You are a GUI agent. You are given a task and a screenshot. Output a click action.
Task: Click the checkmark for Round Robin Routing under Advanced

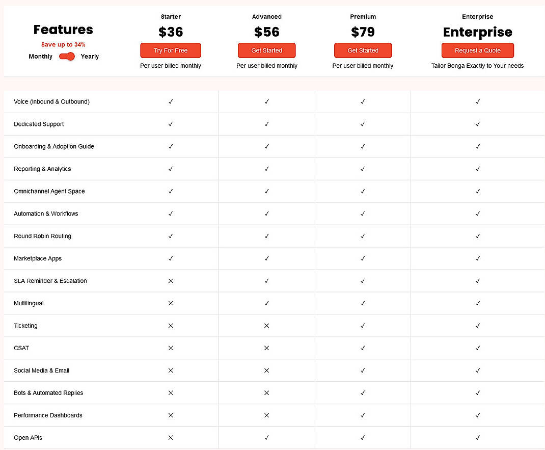pyautogui.click(x=266, y=236)
